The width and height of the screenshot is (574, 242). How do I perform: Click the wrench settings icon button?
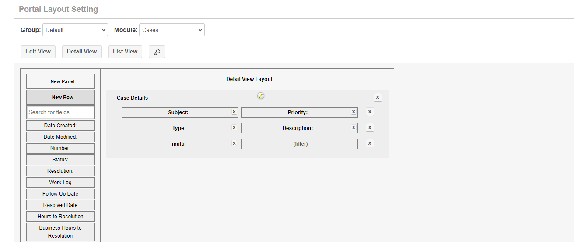click(157, 52)
